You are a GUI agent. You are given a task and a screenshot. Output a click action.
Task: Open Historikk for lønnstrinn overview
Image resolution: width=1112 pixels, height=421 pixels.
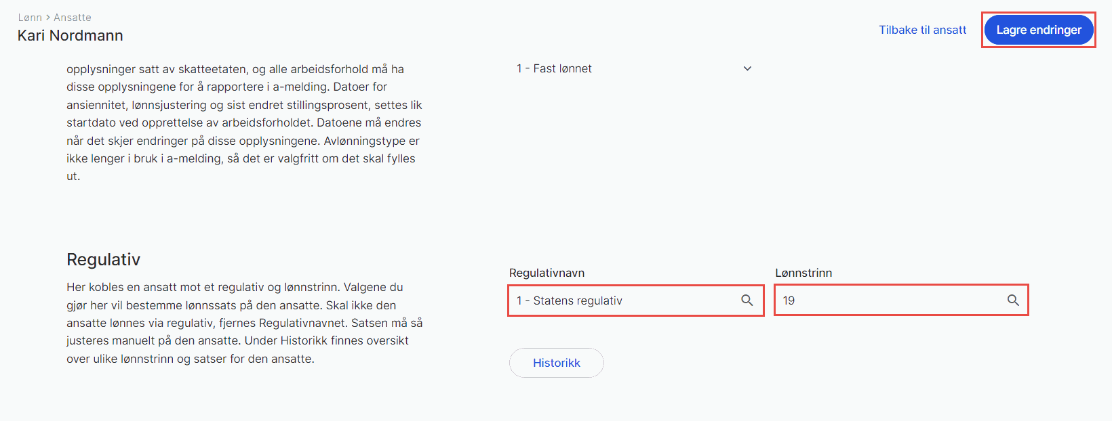click(x=556, y=363)
